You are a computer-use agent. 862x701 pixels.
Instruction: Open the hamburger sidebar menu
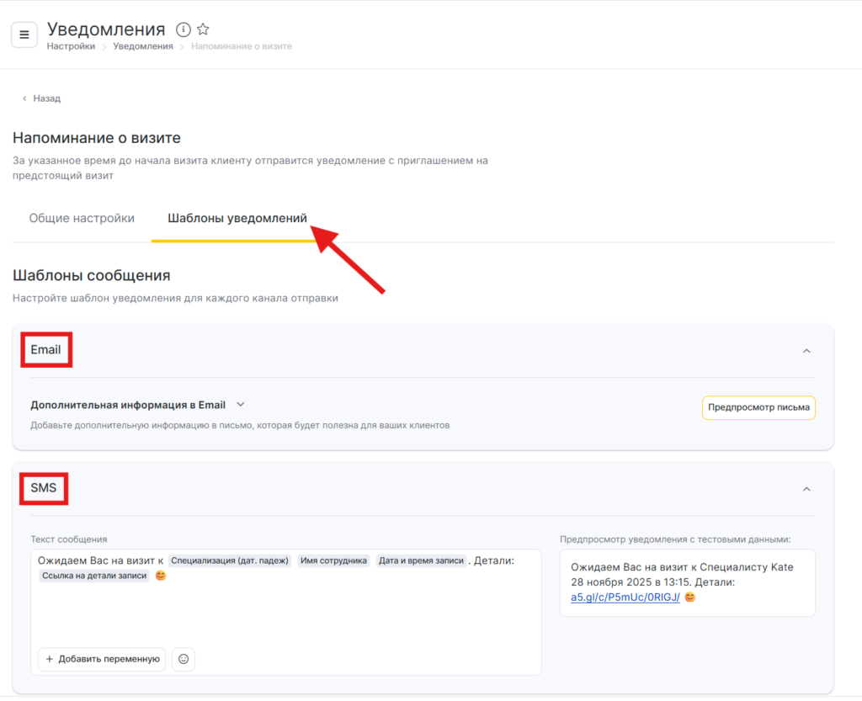pyautogui.click(x=24, y=35)
